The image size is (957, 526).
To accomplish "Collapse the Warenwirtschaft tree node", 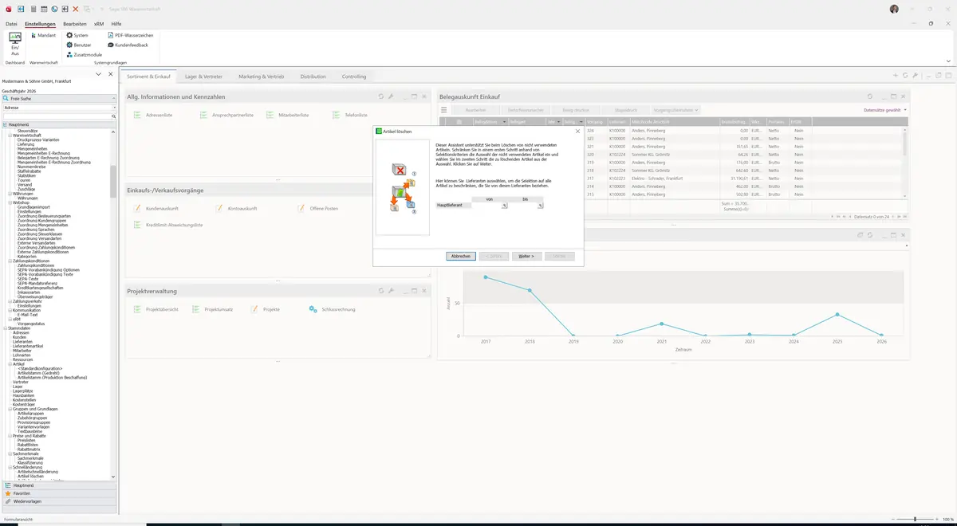I will click(x=10, y=135).
